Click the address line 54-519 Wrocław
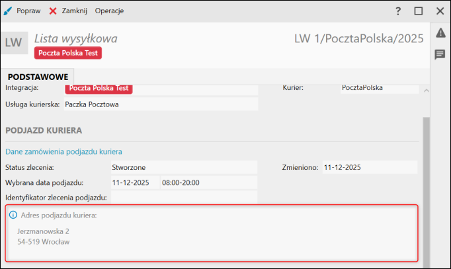Viewport: 451px width, 269px height. pyautogui.click(x=44, y=242)
